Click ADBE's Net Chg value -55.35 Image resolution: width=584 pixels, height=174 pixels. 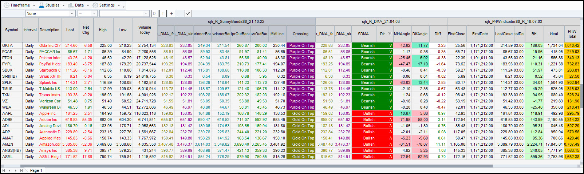(x=86, y=120)
